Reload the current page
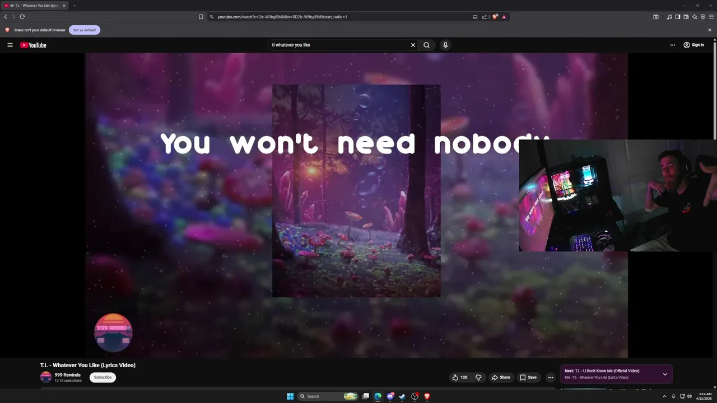This screenshot has width=717, height=403. [22, 17]
